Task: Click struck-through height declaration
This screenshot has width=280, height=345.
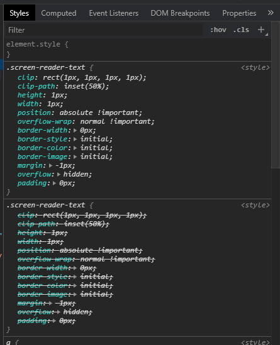Action: tap(43, 233)
